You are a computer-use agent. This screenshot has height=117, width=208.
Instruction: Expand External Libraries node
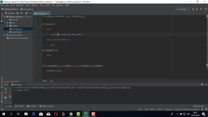click(x=5, y=35)
